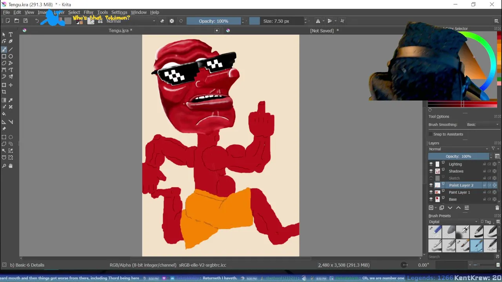Select the Ellipse shape tool
Image resolution: width=502 pixels, height=282 pixels.
[x=11, y=56]
